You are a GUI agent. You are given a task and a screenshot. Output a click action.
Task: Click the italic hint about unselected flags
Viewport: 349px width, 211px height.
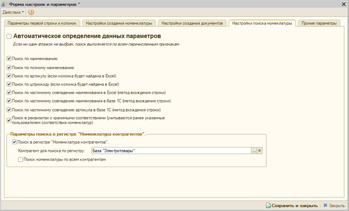[x=96, y=44]
